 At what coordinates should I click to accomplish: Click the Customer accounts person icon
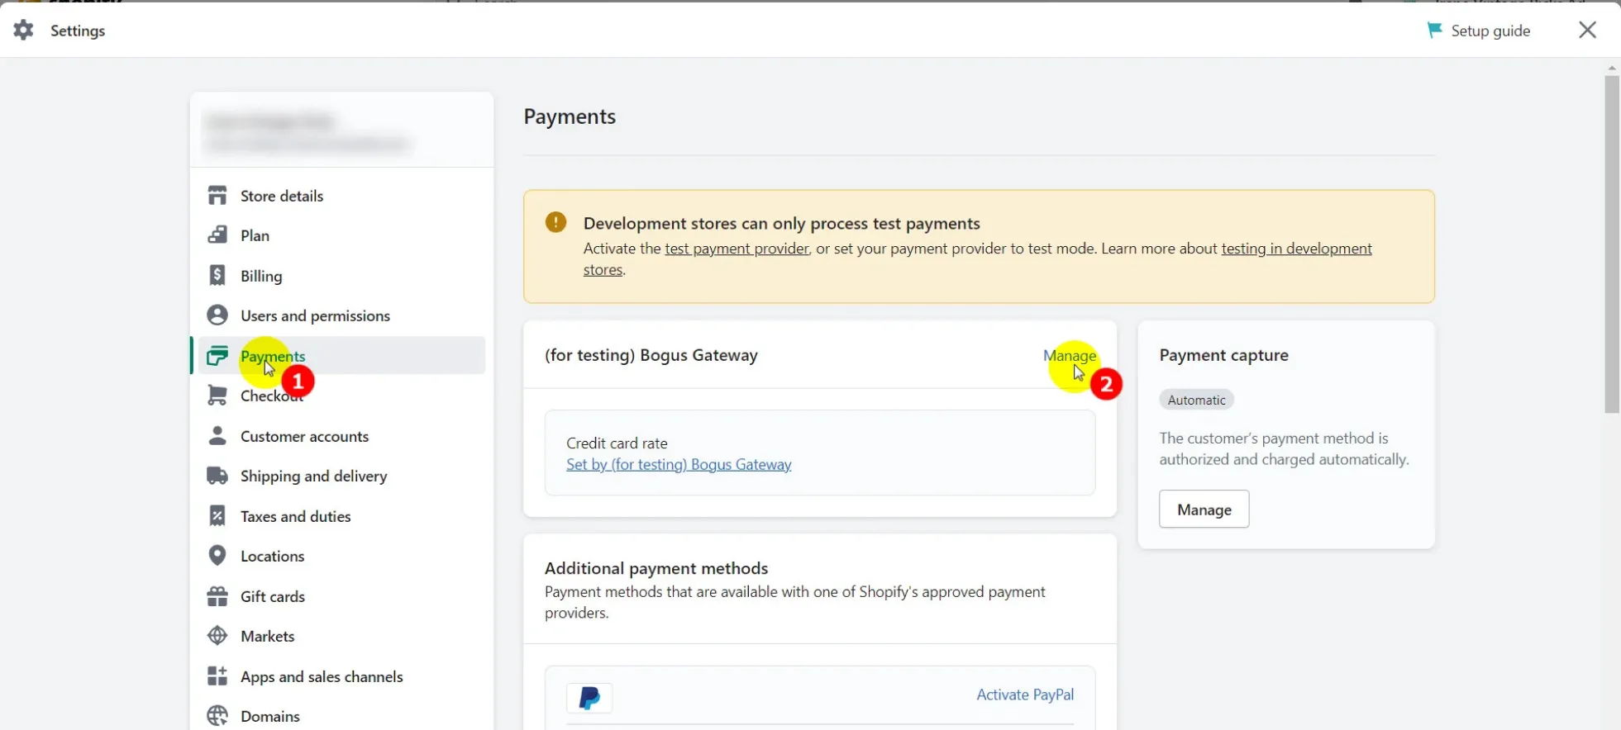pos(217,436)
